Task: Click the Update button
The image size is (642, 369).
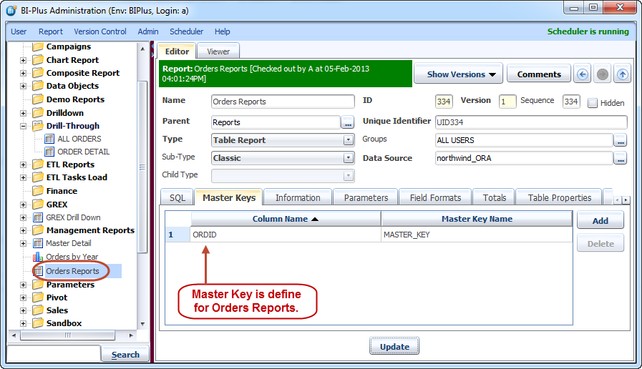Action: click(x=394, y=347)
